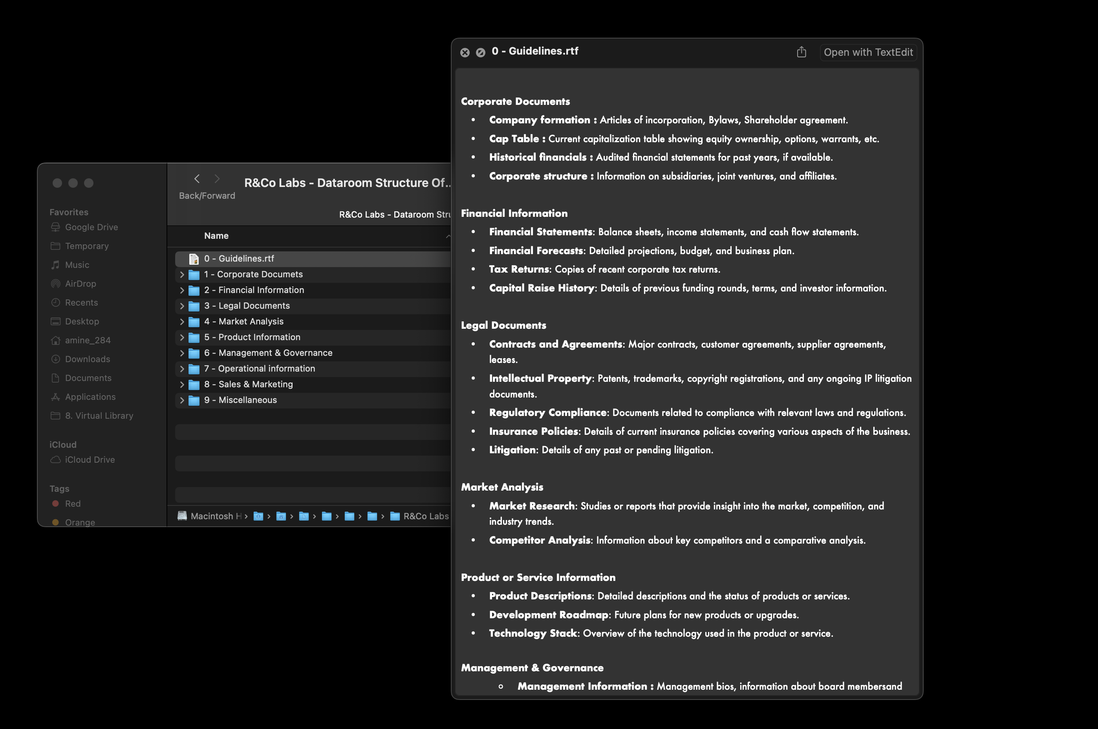
Task: Expand the 1 - Corporate Documets folder
Action: pos(182,275)
